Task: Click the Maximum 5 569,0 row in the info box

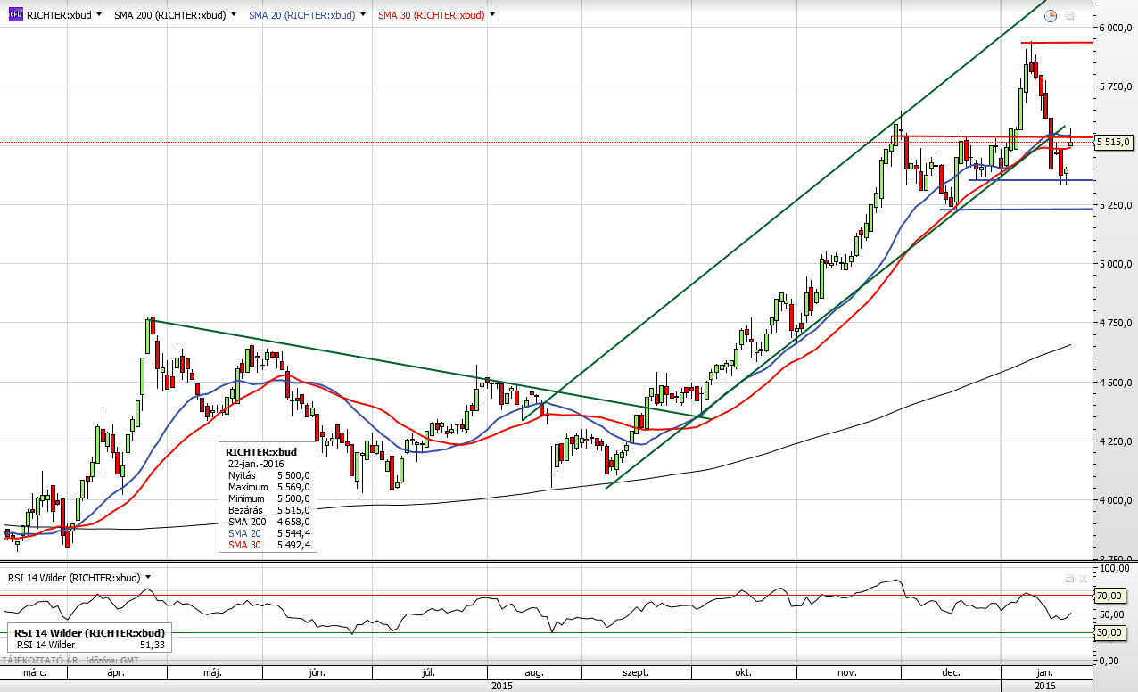Action: click(x=268, y=487)
